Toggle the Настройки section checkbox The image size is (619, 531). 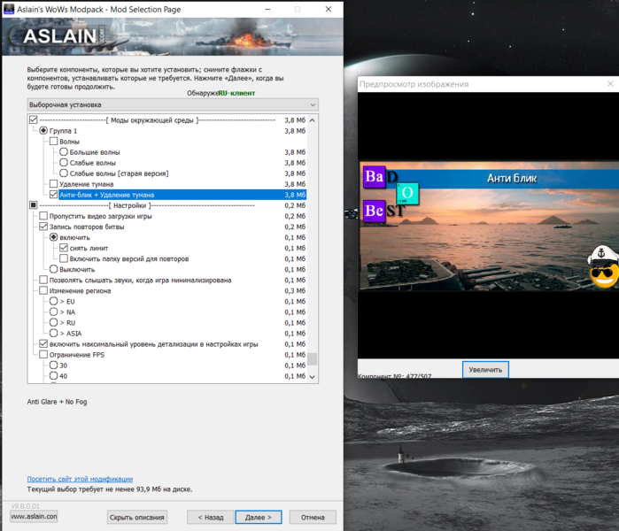point(33,205)
